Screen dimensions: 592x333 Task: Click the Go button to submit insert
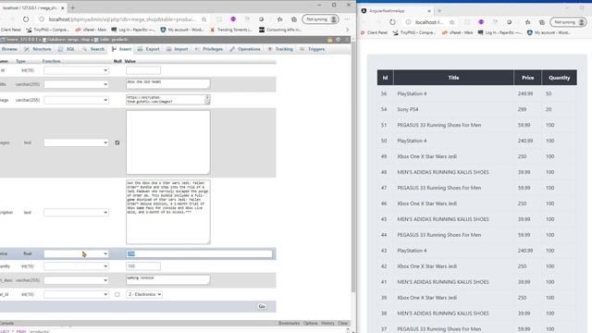[x=262, y=306]
